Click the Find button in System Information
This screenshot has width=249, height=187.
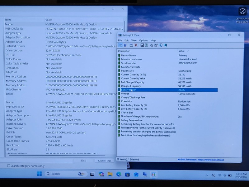83,161
